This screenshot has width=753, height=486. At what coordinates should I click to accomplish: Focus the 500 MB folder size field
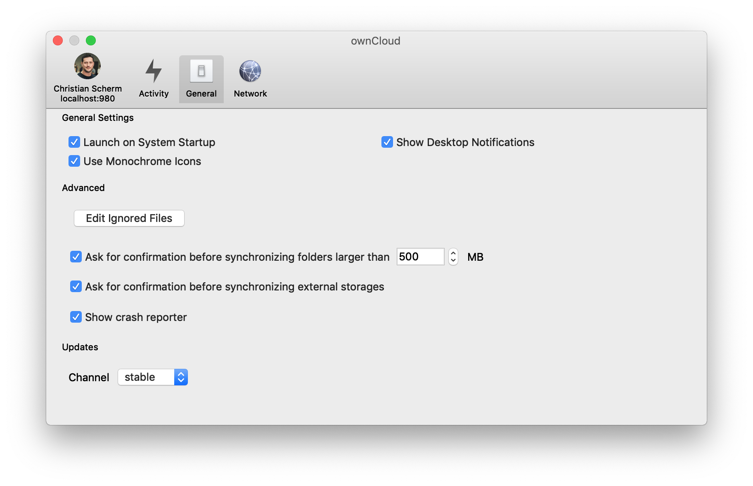[420, 257]
